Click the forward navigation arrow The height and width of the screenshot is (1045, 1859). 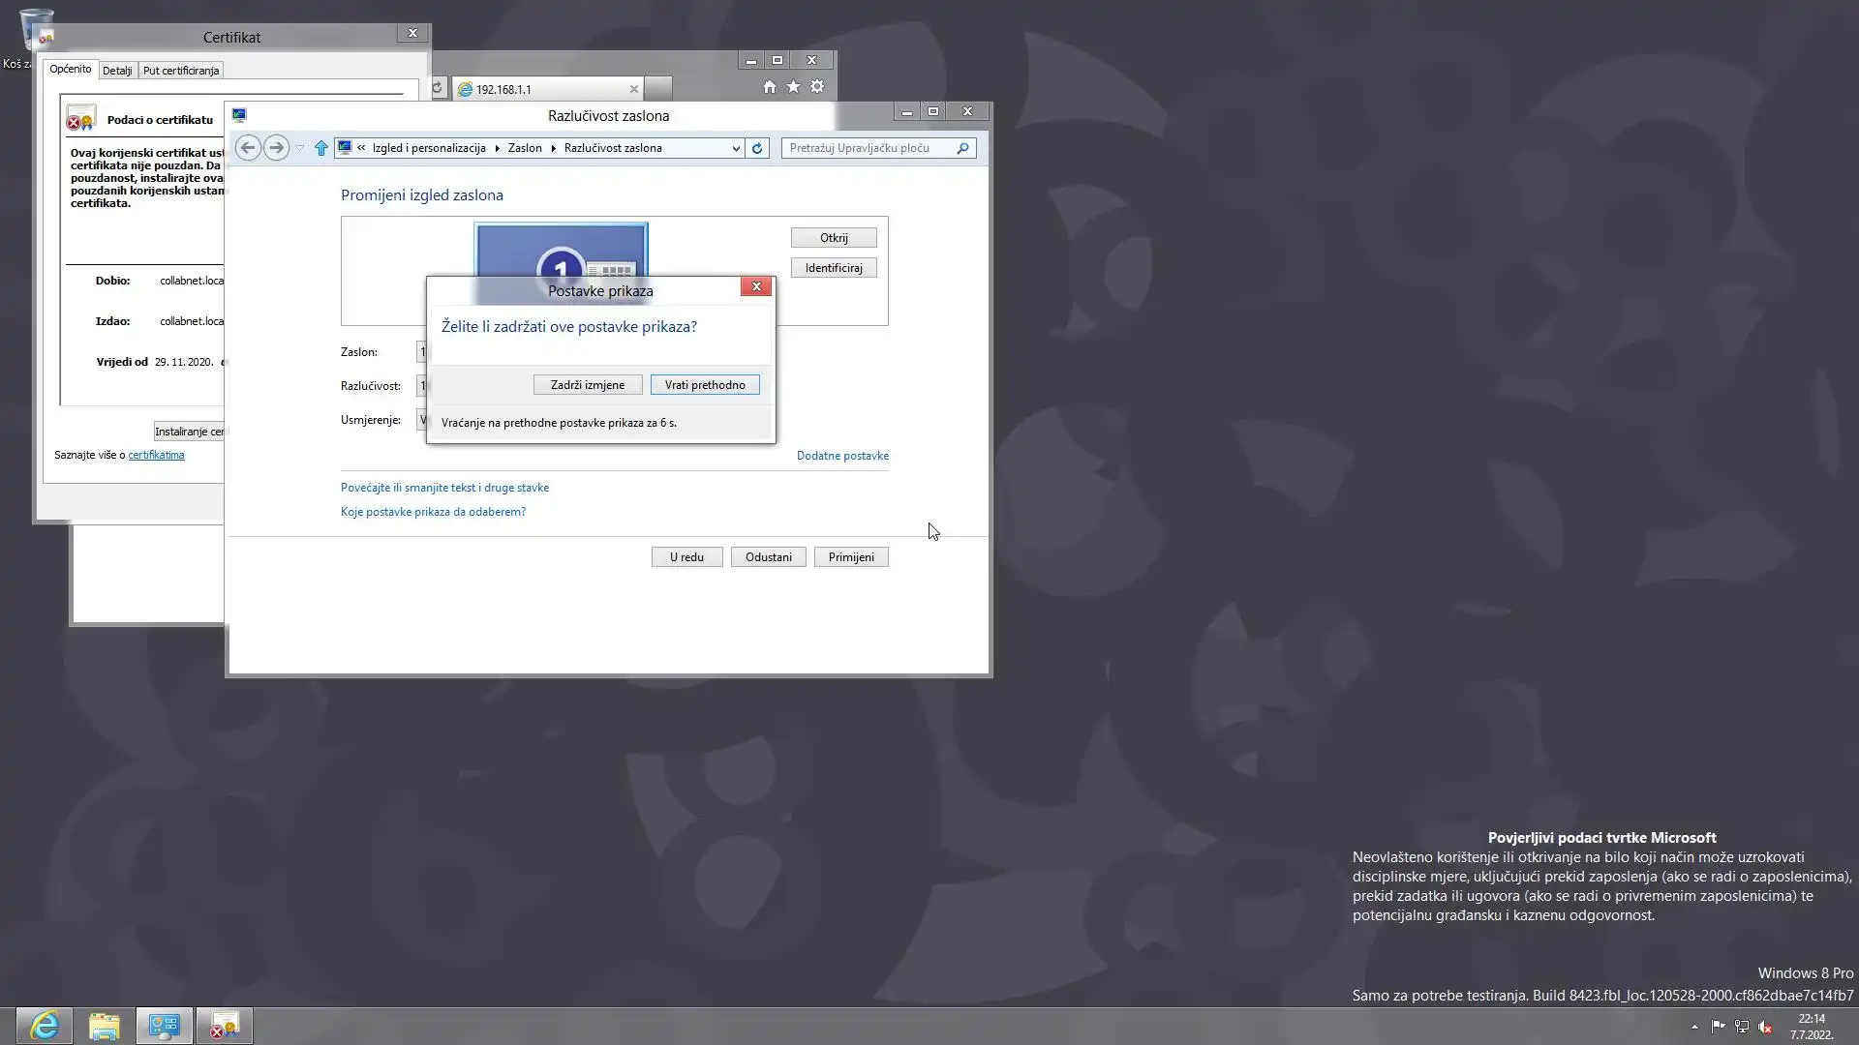pos(277,148)
